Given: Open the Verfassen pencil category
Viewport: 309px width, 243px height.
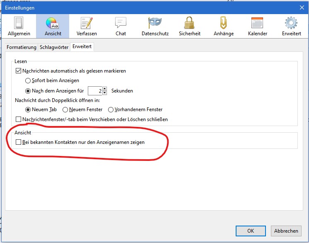Looking at the screenshot, I should click(x=87, y=26).
